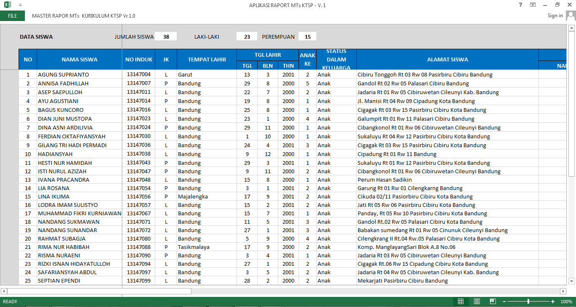Click the user account avatar icon
The width and height of the screenshot is (576, 307).
(571, 16)
